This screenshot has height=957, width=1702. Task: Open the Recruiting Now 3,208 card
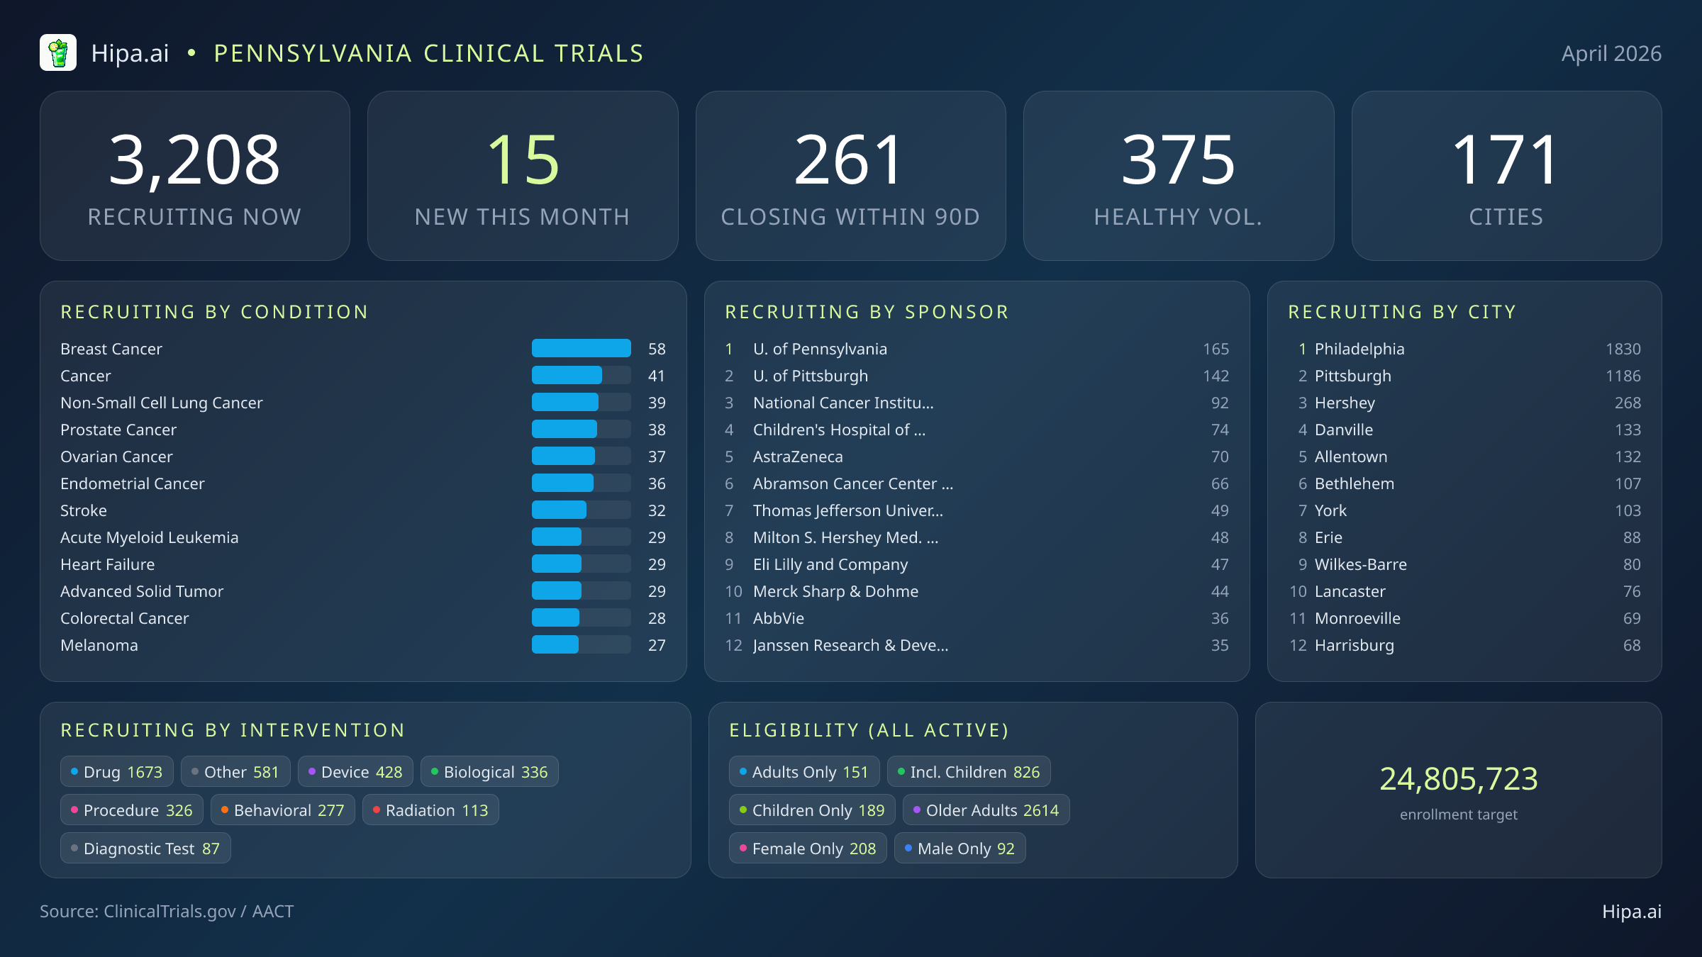(x=195, y=176)
